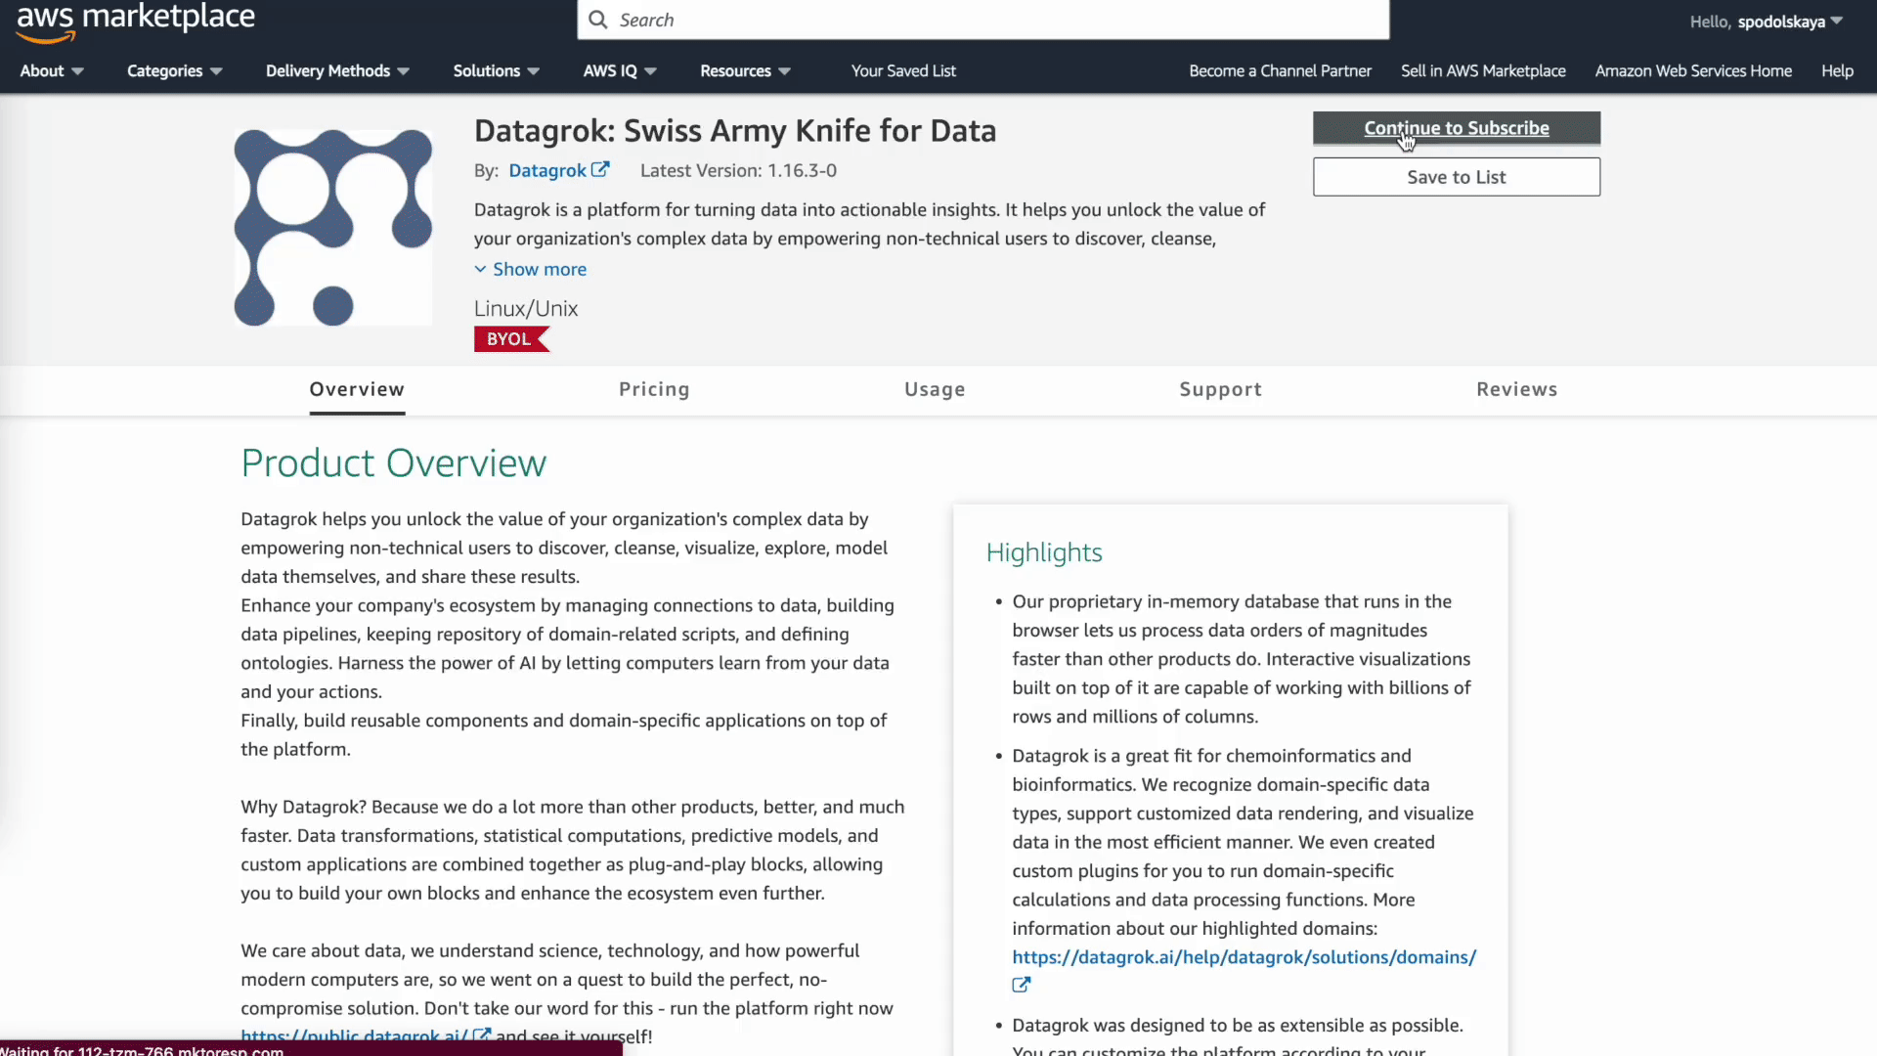This screenshot has height=1056, width=1877.
Task: Switch to the Pricing tab
Action: click(x=654, y=390)
